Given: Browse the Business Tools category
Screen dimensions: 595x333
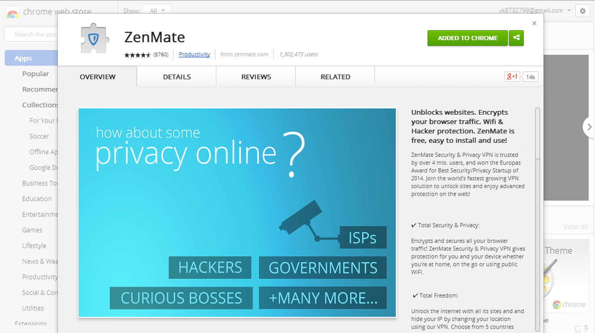Looking at the screenshot, I should (x=40, y=183).
